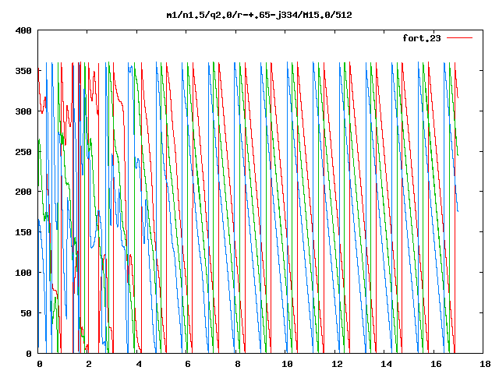Screen dimensions: 499x374
Task: Click x-axis label 18
Action: [x=485, y=364]
